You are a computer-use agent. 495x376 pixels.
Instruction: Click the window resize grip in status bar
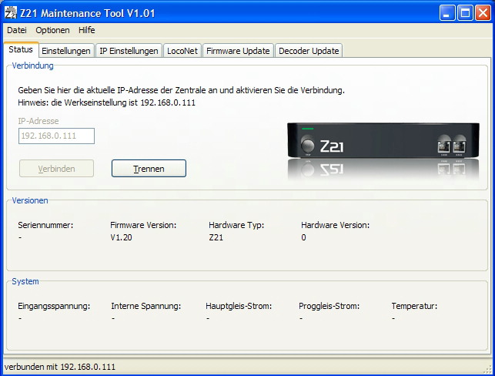click(488, 368)
